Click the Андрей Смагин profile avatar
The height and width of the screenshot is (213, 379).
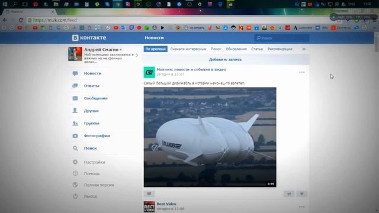tap(75, 54)
